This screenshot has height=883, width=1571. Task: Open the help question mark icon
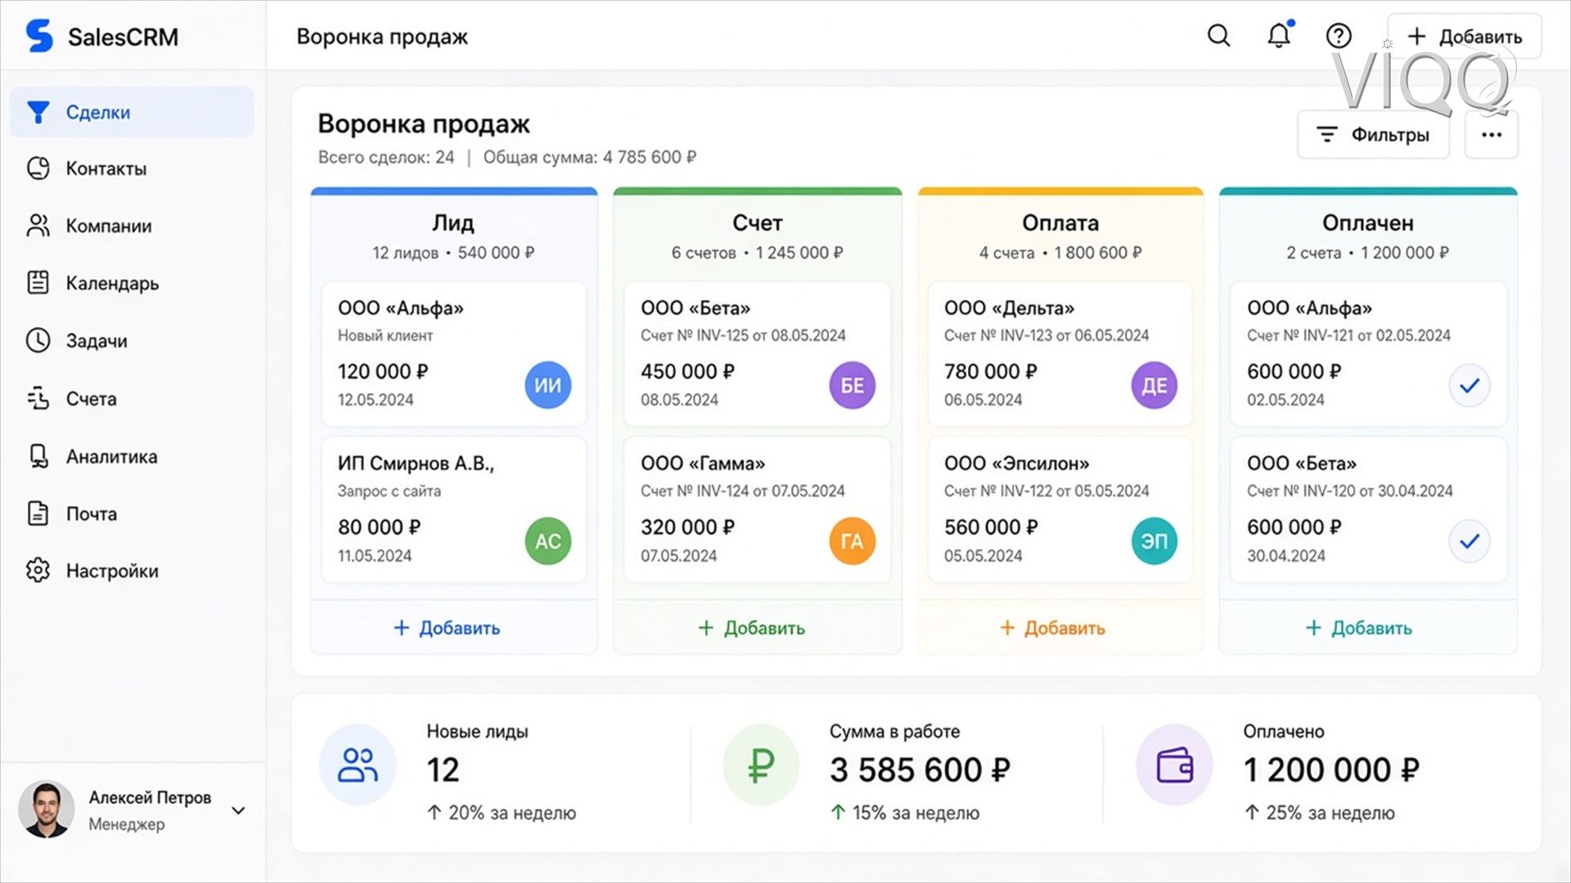click(1339, 36)
